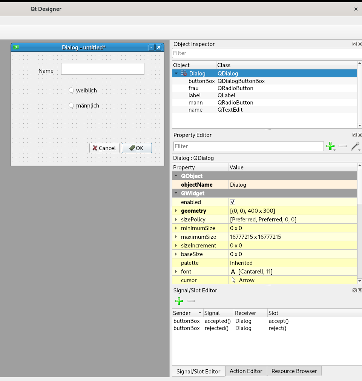
Task: Select frau in the Object Inspector tree
Action: (193, 88)
